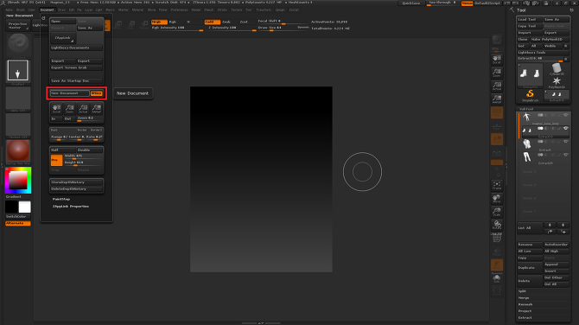Screen dimensions: 579x325
Task: Expand the Project section
Action: coord(525,311)
